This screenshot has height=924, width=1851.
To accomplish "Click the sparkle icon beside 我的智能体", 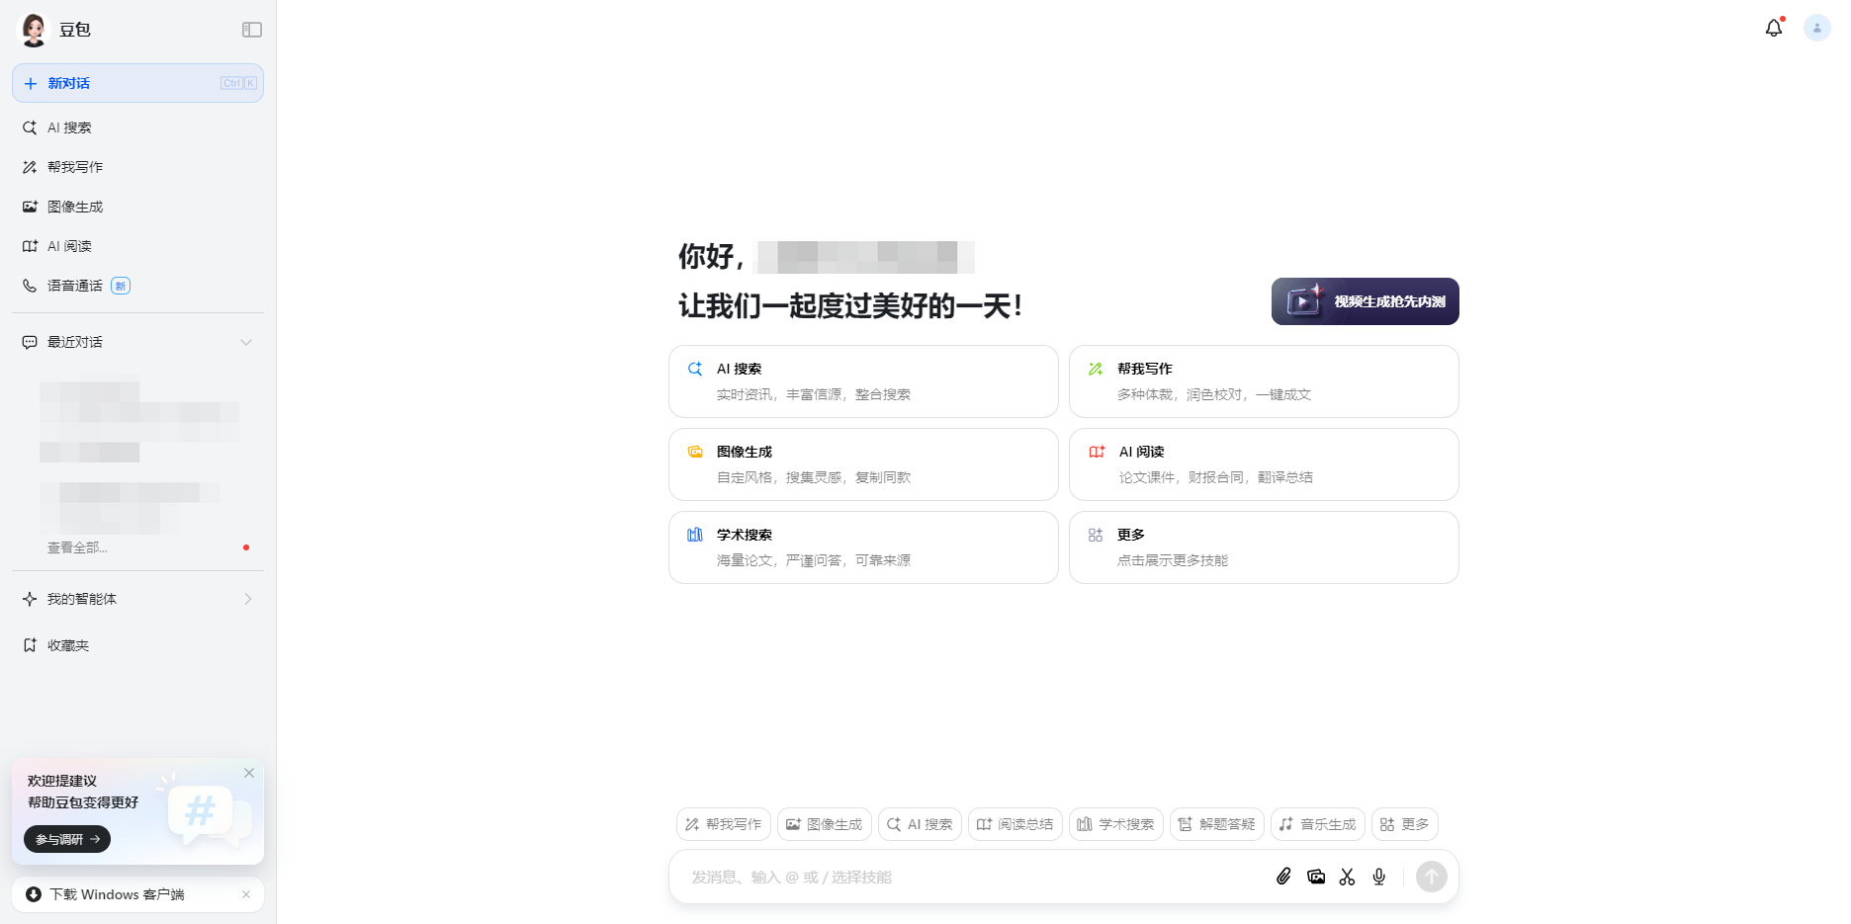I will pos(30,599).
